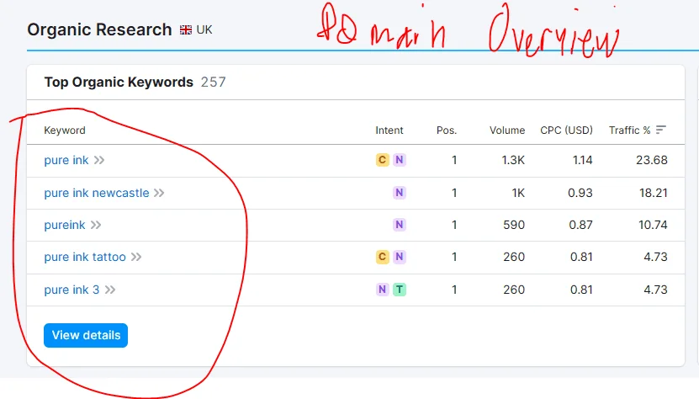Click Navigational intent badge in 'pure ink tattoo' row
Screen dimensions: 699x399
[x=400, y=257]
